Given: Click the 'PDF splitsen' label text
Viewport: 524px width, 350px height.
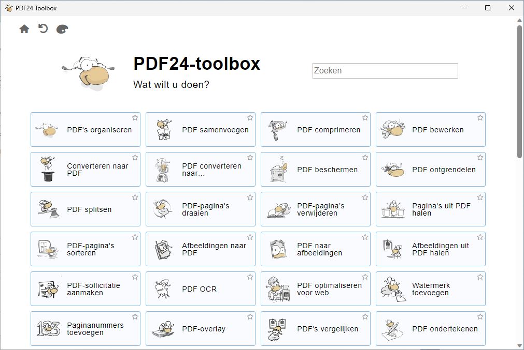Looking at the screenshot, I should [x=89, y=209].
